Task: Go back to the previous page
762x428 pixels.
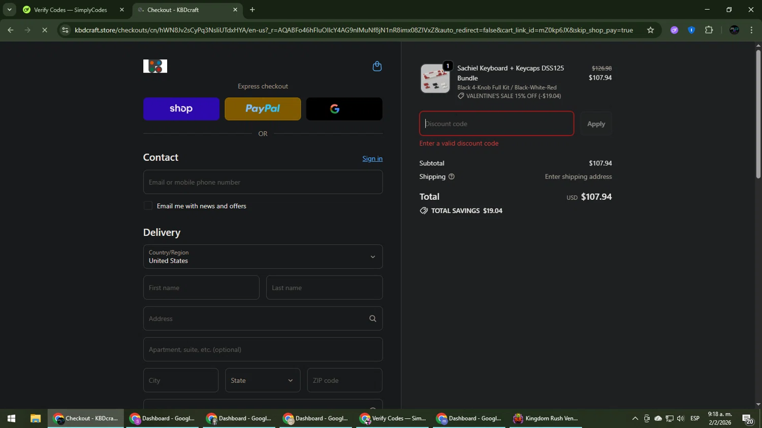Action: click(10, 30)
